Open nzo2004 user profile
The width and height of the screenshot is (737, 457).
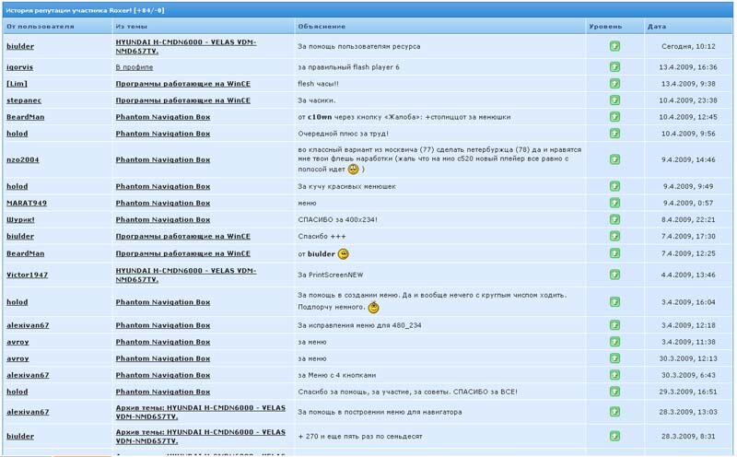(x=23, y=159)
